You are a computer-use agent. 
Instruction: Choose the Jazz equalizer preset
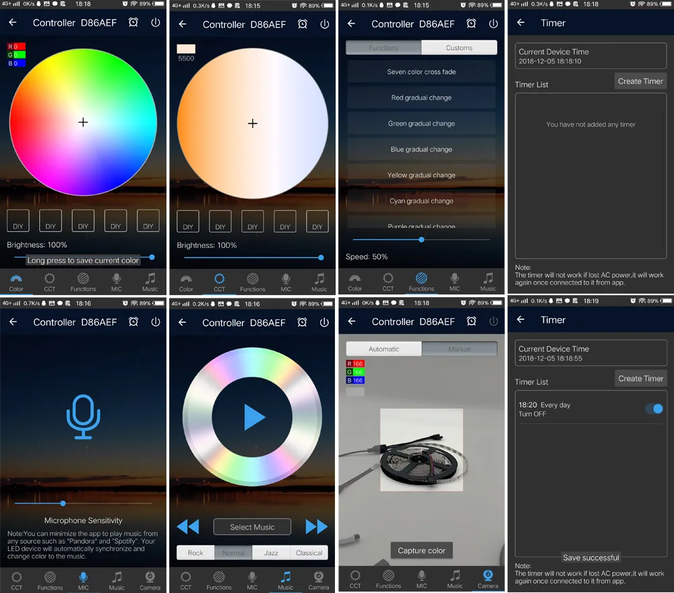click(x=271, y=553)
